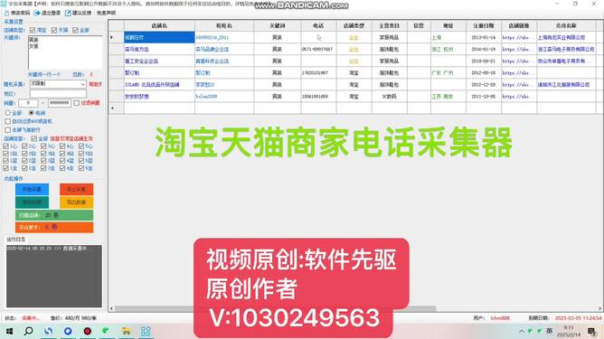This screenshot has height=339, width=604.
Task: Click the 上海商尼实业有限公司 company cell
Action: pyautogui.click(x=566, y=37)
